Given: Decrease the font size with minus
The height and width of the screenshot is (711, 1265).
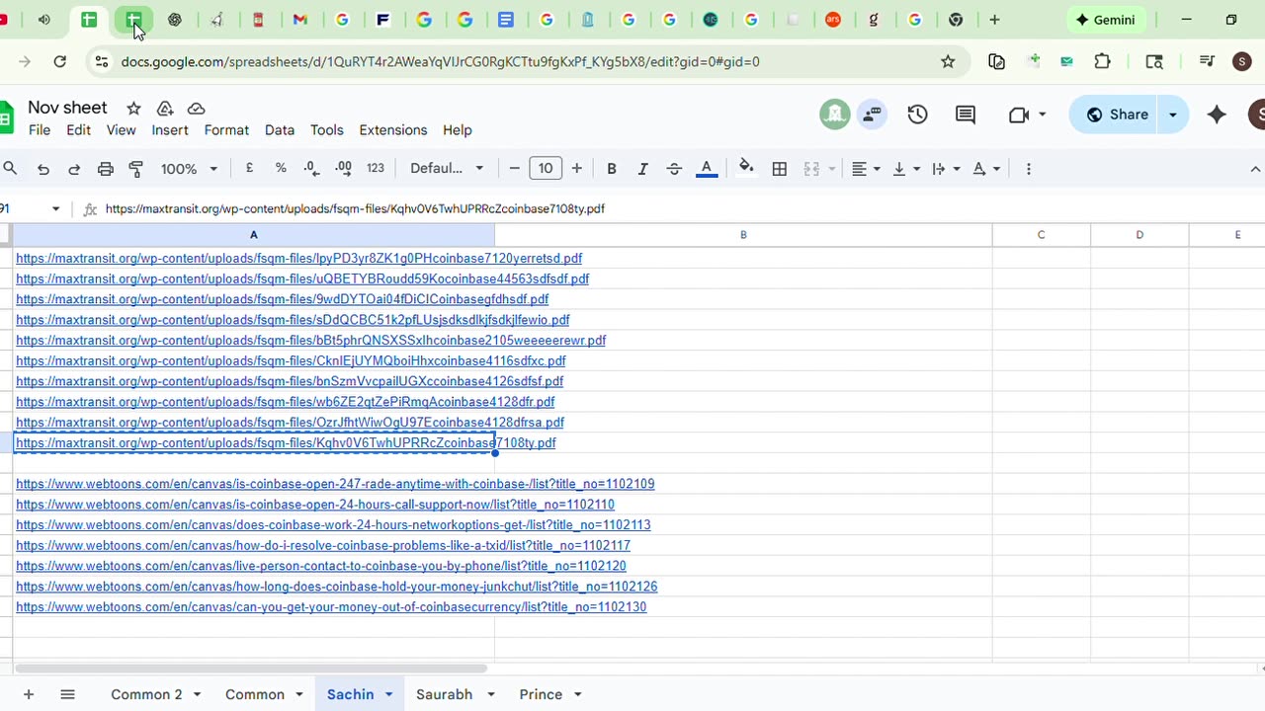Looking at the screenshot, I should click(514, 169).
